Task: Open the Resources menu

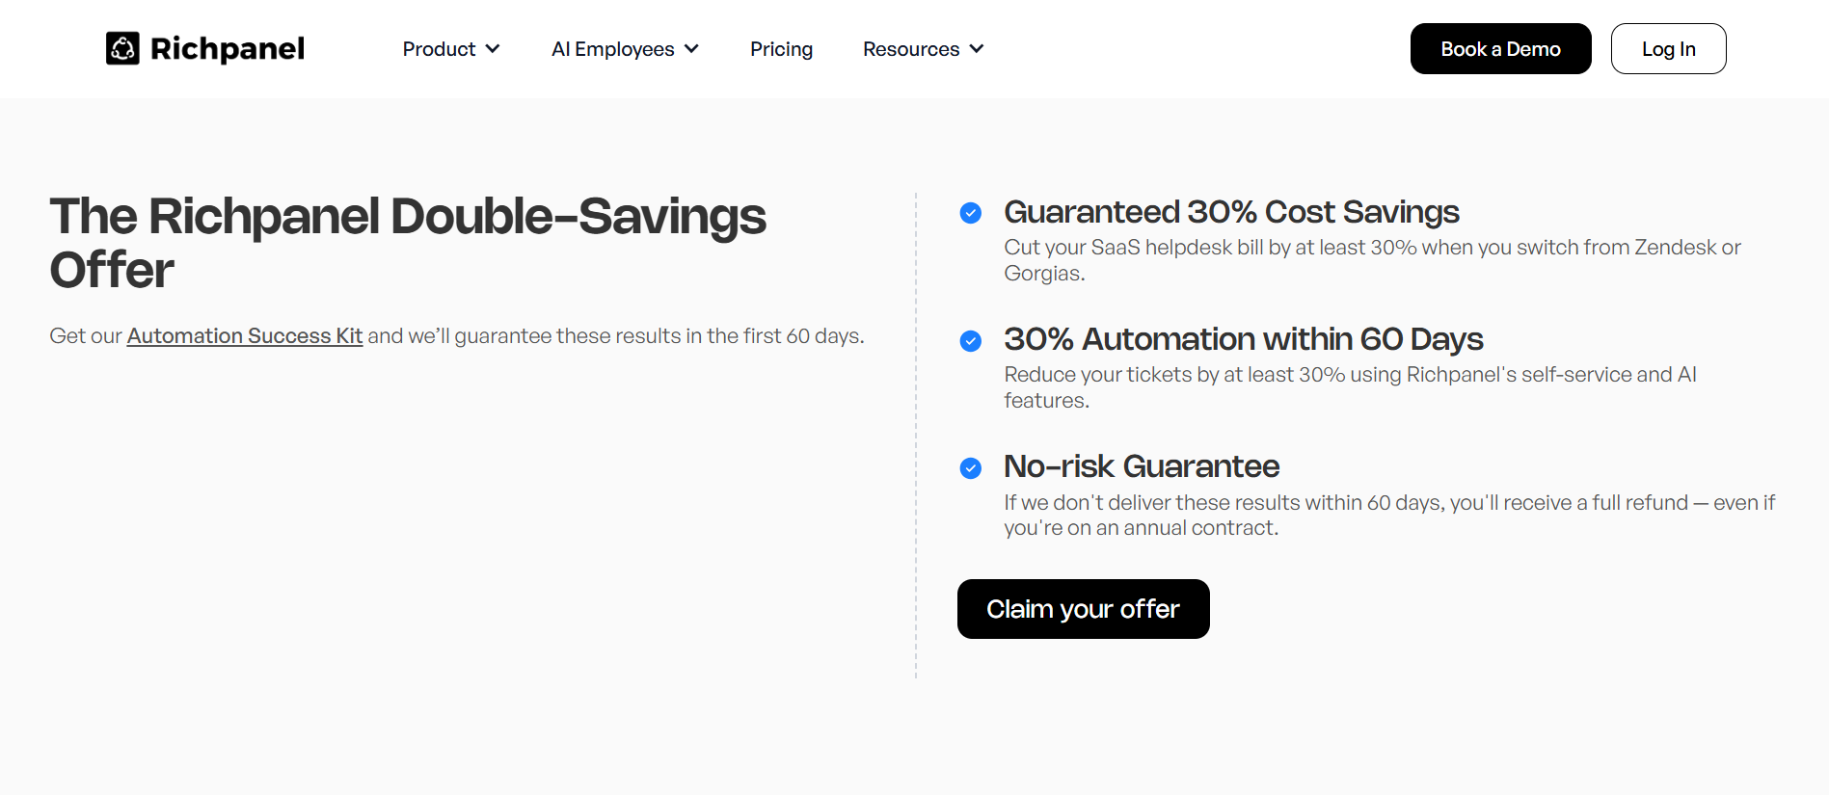Action: tap(910, 49)
